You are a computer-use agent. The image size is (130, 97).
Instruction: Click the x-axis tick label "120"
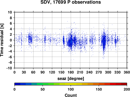point(52,72)
